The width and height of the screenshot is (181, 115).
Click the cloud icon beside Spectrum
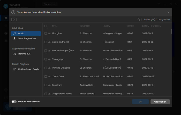49,85
